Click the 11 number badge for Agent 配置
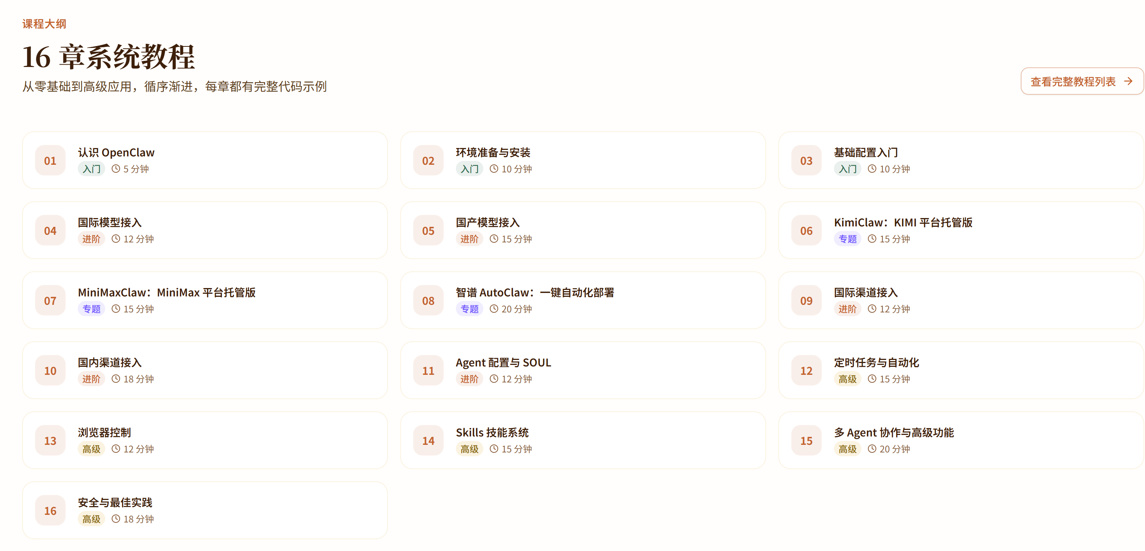This screenshot has height=551, width=1145. point(428,370)
